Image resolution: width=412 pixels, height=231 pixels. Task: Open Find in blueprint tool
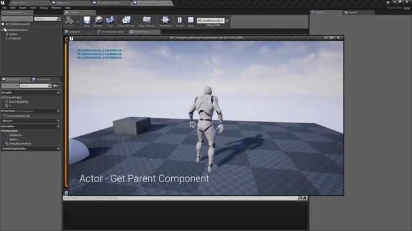coord(110,21)
